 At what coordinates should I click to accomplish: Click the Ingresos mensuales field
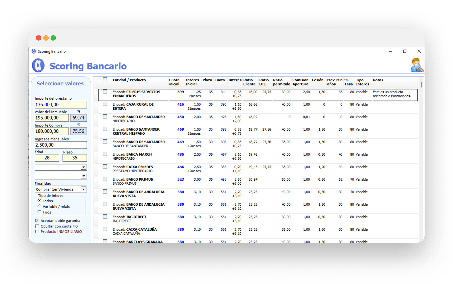[x=61, y=145]
